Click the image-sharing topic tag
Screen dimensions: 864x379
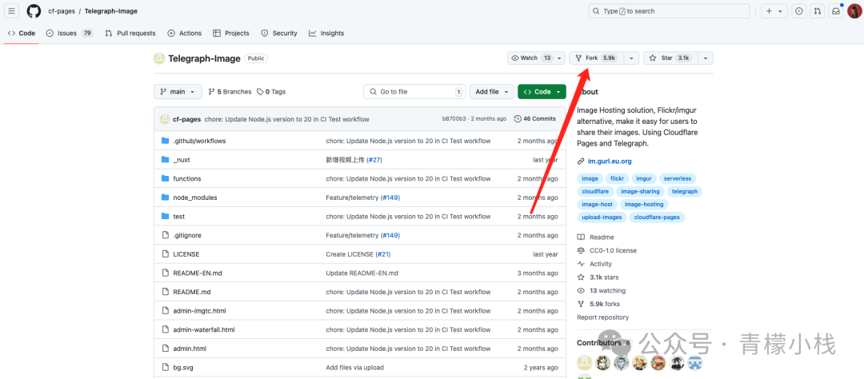pyautogui.click(x=640, y=191)
